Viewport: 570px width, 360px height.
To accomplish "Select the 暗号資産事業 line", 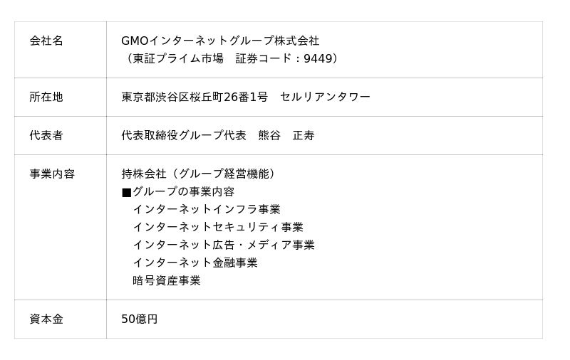I will (167, 280).
